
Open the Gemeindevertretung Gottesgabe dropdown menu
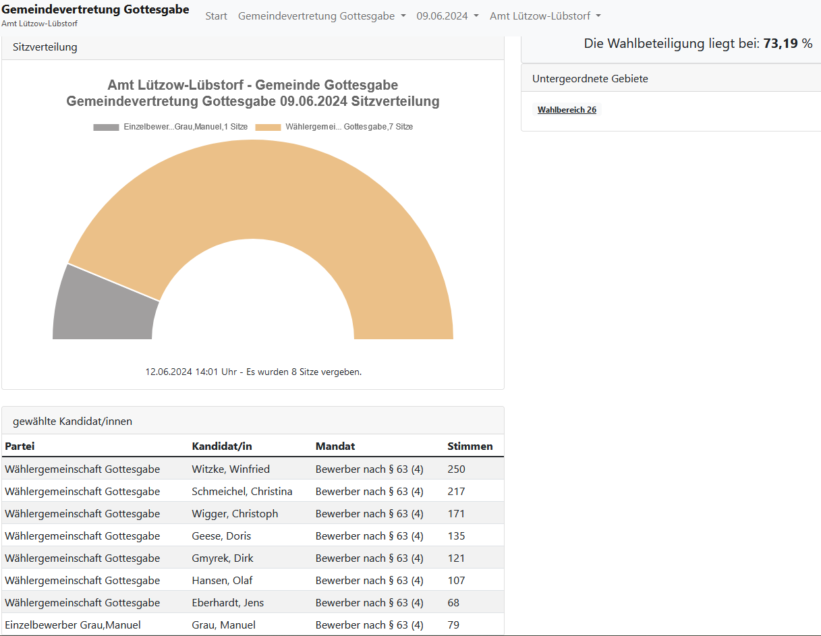coord(322,16)
